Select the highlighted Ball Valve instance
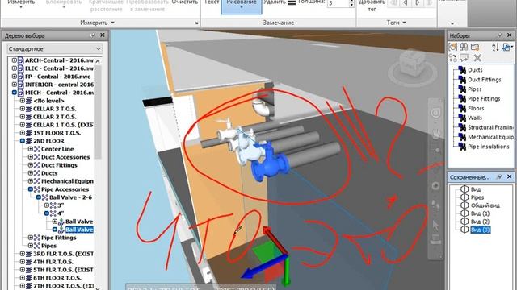517x290 pixels. 79,230
